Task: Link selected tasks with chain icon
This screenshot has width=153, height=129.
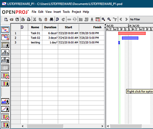Action: coord(69,19)
